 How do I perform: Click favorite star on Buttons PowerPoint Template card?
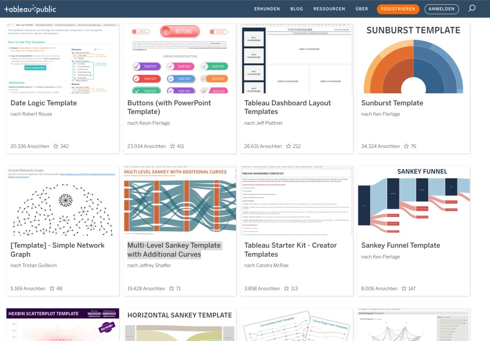coord(172,146)
